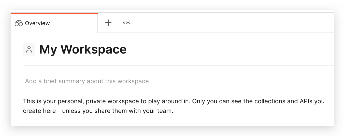The width and height of the screenshot is (344, 136).
Task: Click the 'Add a brief summary' field
Action: point(87,81)
